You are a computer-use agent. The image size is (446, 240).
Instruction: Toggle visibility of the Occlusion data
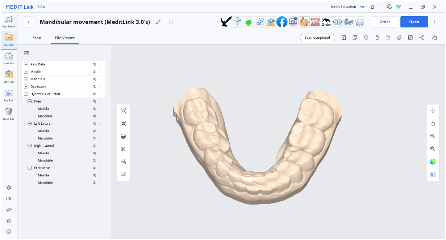click(94, 86)
